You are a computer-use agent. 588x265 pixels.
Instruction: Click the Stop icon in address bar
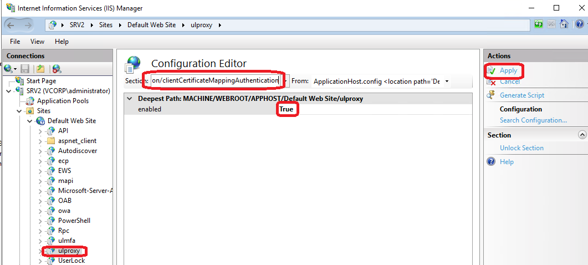point(551,24)
